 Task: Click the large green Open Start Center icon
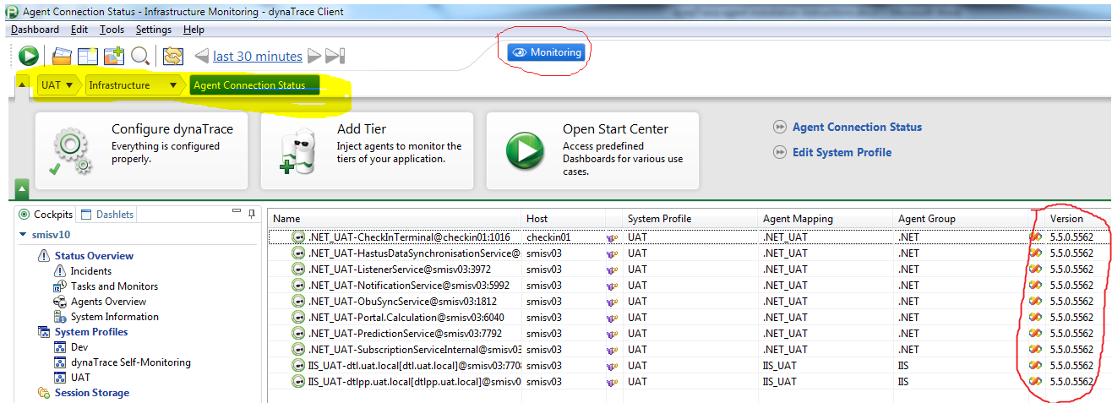click(524, 151)
